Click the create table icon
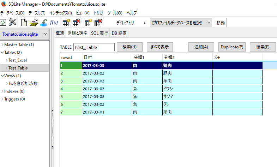Screen dimensions: 277x167 coord(66,23)
